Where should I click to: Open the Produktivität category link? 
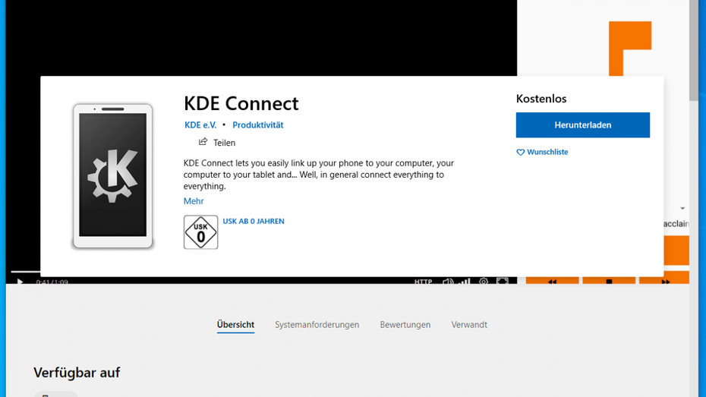point(257,125)
